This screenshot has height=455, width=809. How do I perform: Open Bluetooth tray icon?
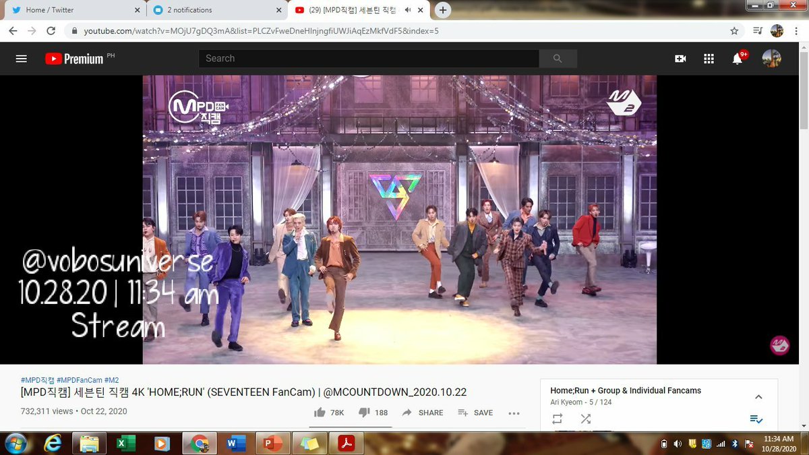click(734, 444)
